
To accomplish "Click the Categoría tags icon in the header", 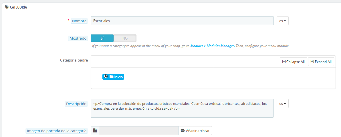I will pos(7,7).
